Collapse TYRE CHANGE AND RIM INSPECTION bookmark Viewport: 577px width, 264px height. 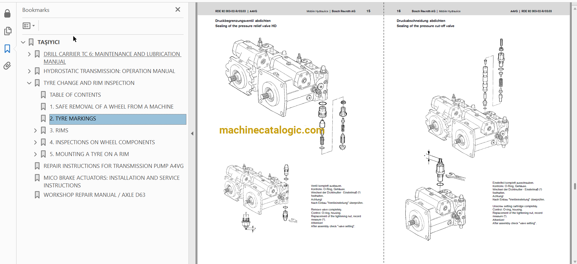(29, 83)
